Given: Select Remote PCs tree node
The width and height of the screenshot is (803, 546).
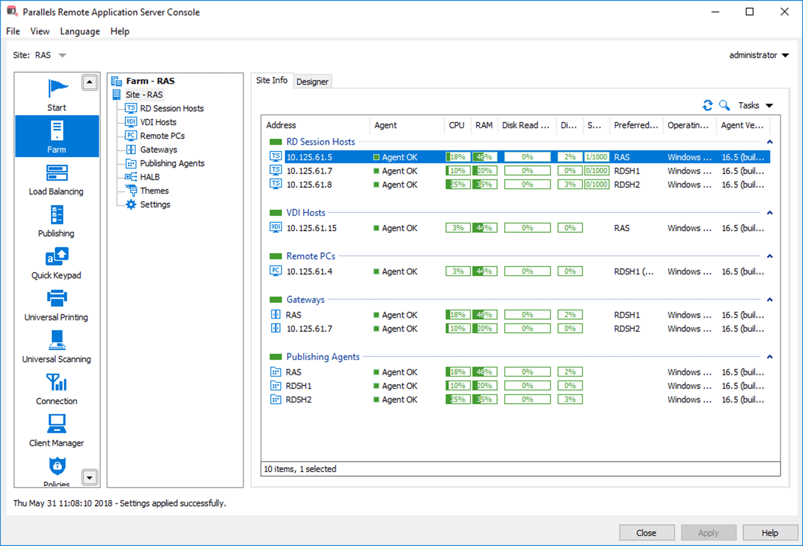Looking at the screenshot, I should (x=162, y=136).
